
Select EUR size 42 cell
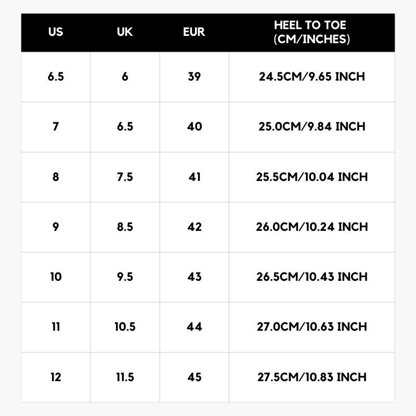tap(194, 227)
